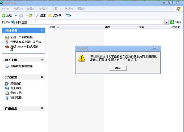Click the troubleshooter info icon
Viewport: 184px width, 132px height.
pos(7,66)
